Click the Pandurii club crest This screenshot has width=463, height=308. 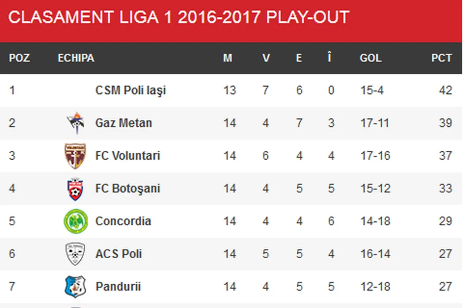75,286
